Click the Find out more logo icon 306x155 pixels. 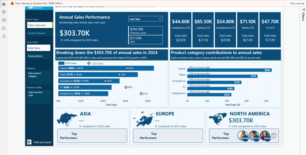click(x=29, y=142)
